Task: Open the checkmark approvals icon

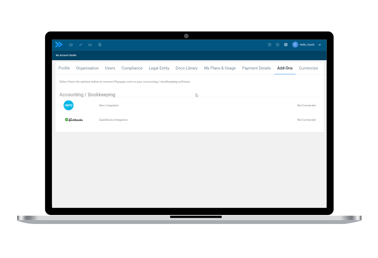Action: coord(80,45)
